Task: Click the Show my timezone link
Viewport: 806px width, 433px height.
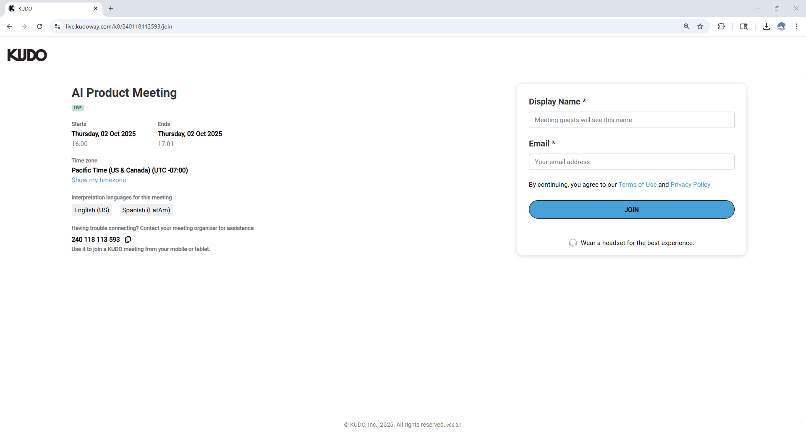Action: coord(99,180)
